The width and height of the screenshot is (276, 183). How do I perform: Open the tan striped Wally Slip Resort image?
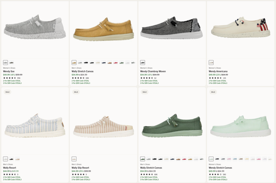[103, 126]
